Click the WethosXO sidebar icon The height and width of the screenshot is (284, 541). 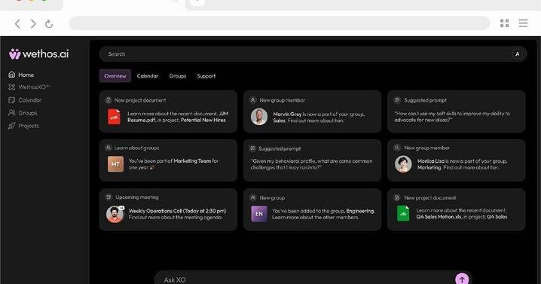pyautogui.click(x=12, y=87)
